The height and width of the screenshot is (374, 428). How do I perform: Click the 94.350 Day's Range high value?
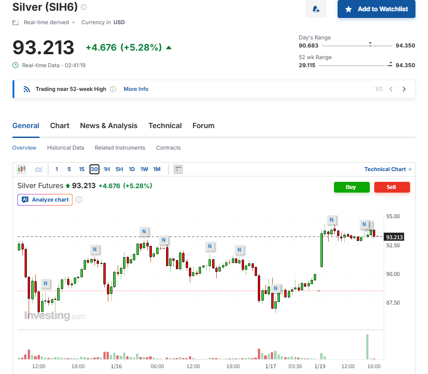point(405,46)
